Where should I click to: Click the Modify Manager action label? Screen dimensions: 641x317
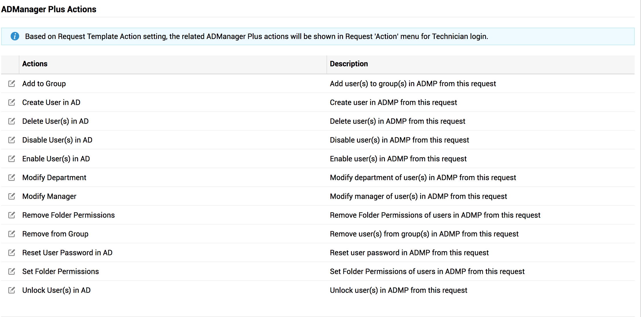(49, 196)
